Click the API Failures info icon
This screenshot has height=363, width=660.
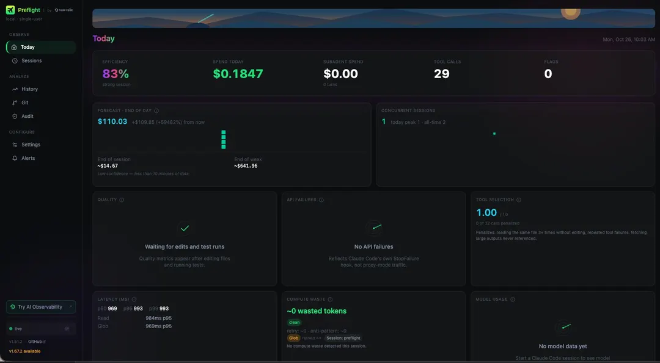coord(321,200)
